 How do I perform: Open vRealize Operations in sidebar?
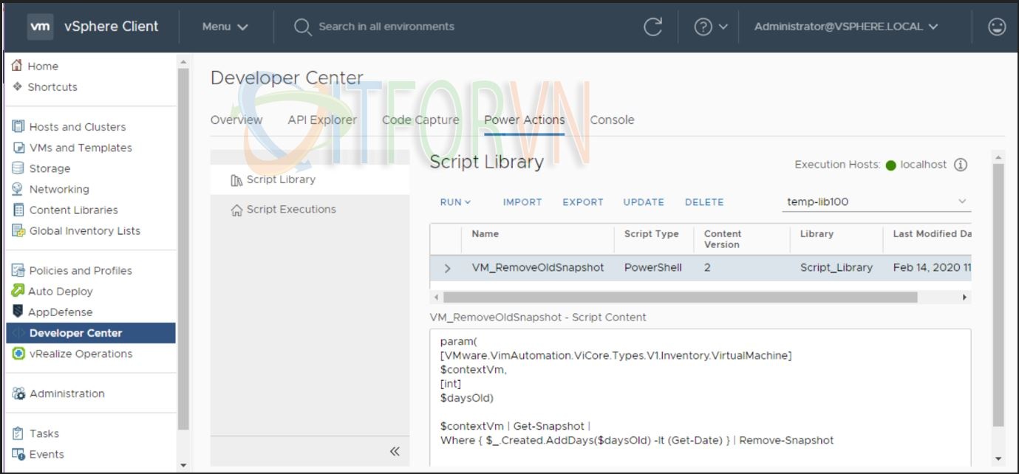(x=81, y=354)
